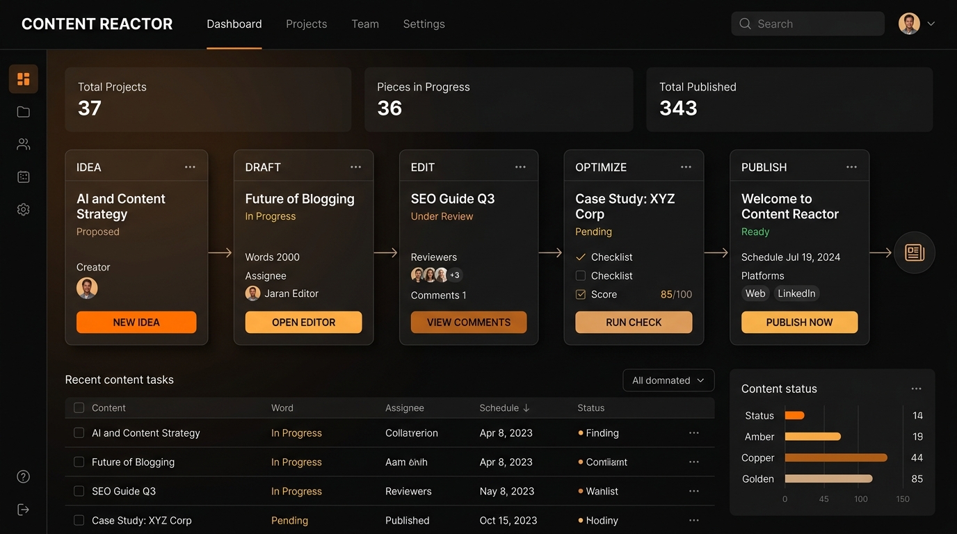Click the Wanlist status cell
This screenshot has width=957, height=534.
pyautogui.click(x=599, y=491)
